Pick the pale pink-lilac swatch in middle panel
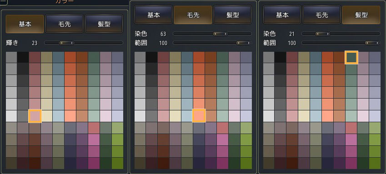Screen dimensions: 386x174 click(234, 116)
